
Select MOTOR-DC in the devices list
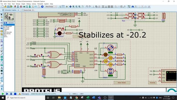click(7, 34)
